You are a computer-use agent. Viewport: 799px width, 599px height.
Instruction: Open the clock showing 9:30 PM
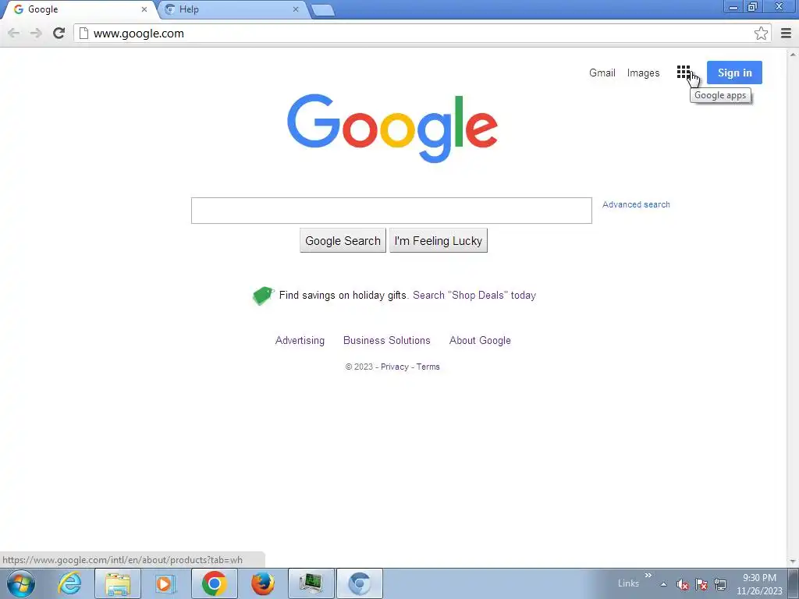click(x=759, y=584)
